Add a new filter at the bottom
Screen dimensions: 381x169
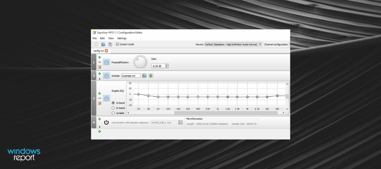point(99,131)
